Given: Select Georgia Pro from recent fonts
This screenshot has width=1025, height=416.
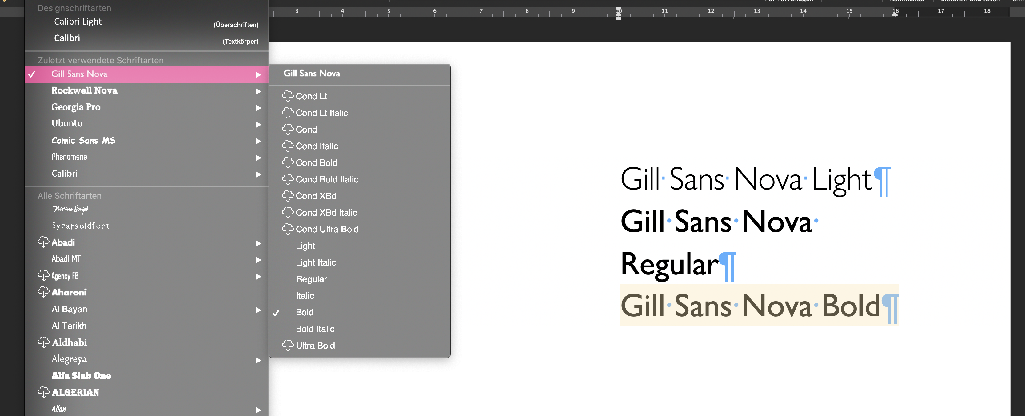Looking at the screenshot, I should (x=146, y=107).
